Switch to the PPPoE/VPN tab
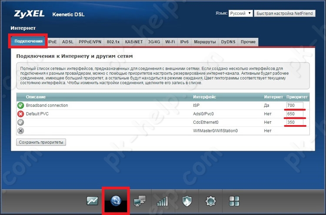 pyautogui.click(x=90, y=42)
